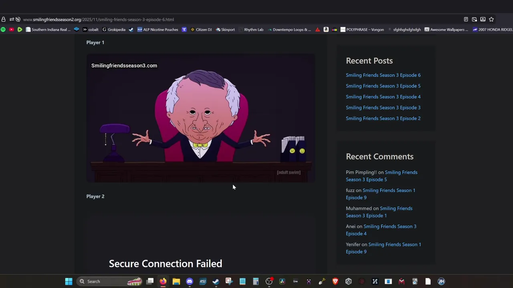Open the ALP Nicotine Pouches bookmark
The image size is (513, 288).
click(158, 30)
